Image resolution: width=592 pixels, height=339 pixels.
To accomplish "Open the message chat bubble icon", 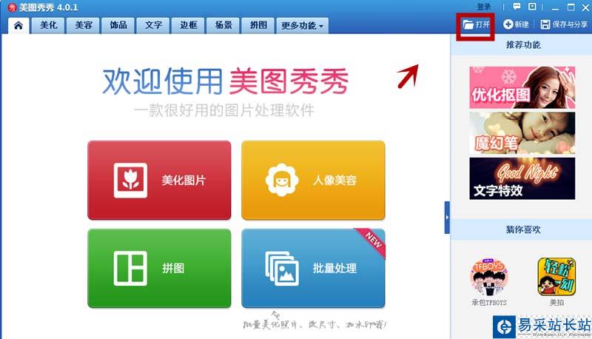I will coord(517,7).
